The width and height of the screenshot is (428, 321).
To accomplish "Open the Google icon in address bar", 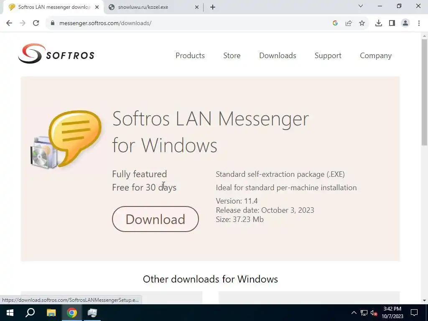I will pos(335,23).
